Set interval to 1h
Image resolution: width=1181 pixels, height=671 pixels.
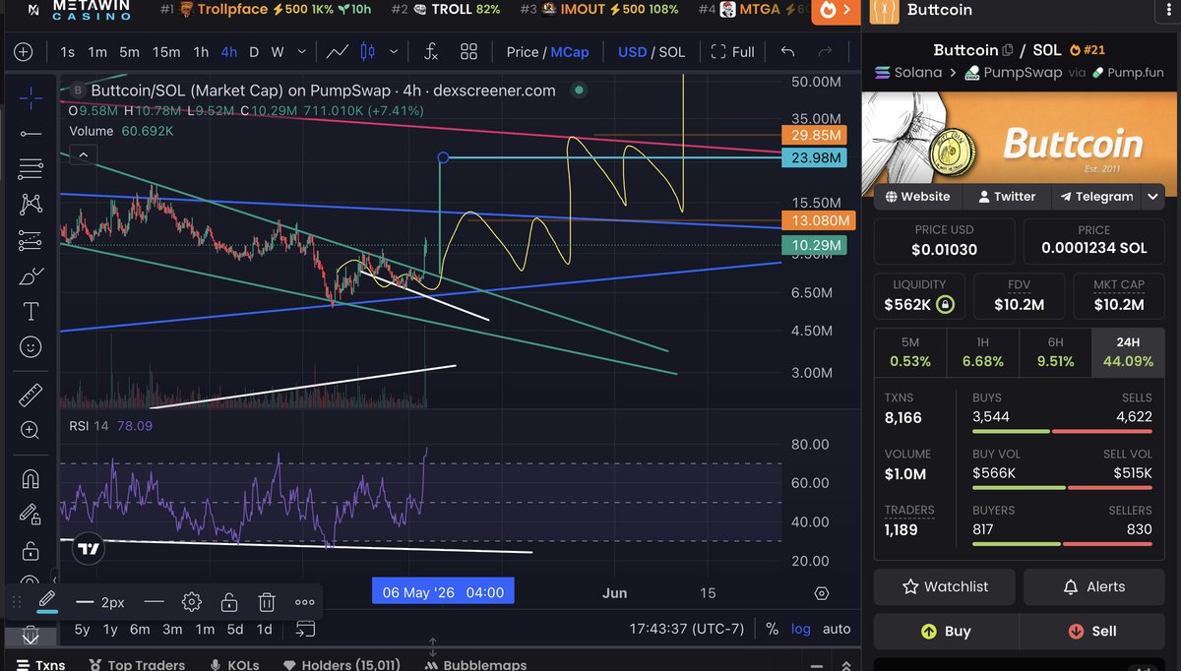point(201,52)
